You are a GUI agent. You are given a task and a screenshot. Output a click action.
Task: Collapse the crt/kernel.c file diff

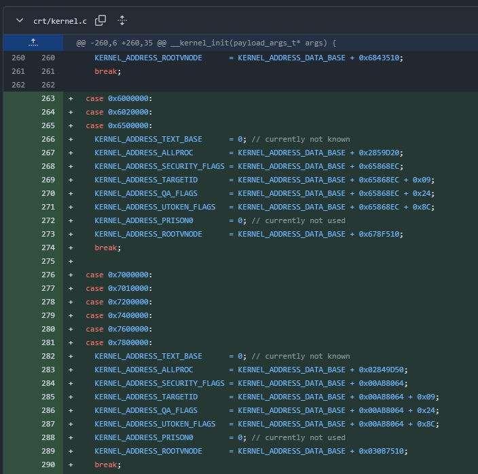tap(20, 21)
